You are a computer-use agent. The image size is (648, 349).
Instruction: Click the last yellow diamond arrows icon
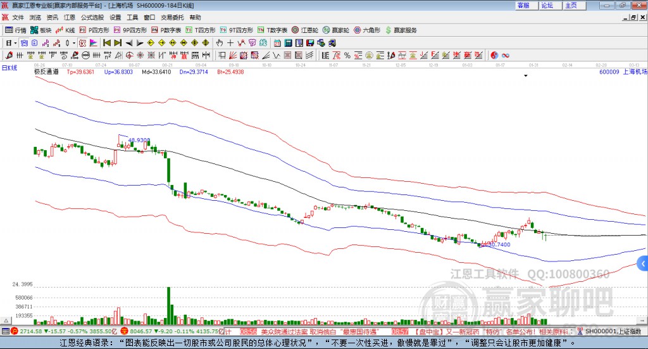click(x=206, y=43)
